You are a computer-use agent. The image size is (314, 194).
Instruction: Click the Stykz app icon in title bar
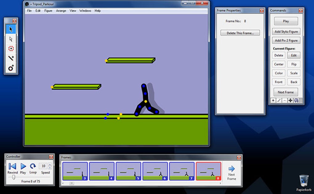27,4
